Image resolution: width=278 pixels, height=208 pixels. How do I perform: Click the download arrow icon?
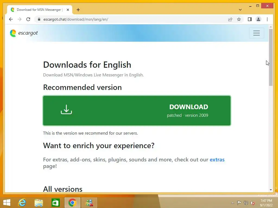66,109
